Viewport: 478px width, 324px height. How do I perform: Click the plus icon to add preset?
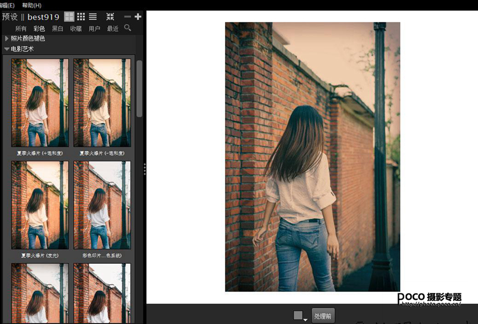138,17
